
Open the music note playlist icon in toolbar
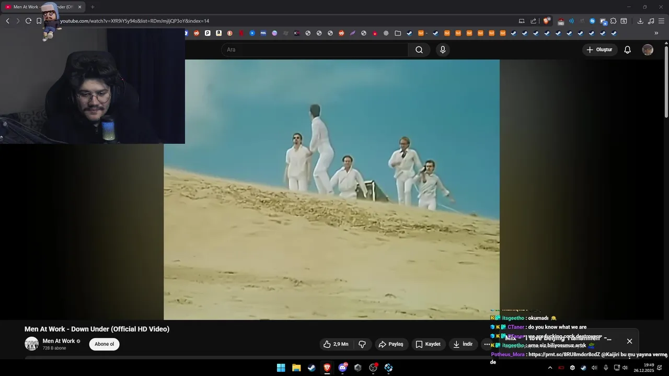651,21
